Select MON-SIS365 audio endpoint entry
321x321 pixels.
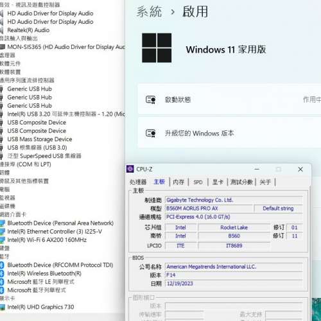tap(66, 47)
